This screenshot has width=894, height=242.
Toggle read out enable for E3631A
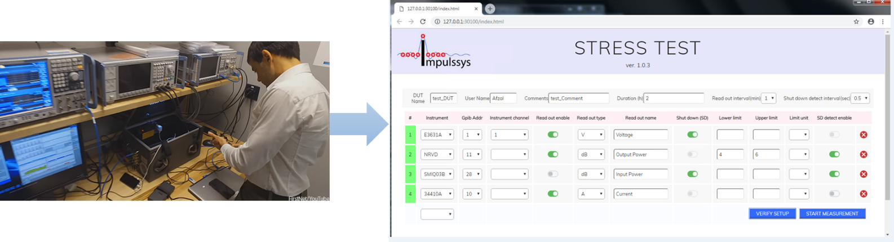[x=552, y=135]
